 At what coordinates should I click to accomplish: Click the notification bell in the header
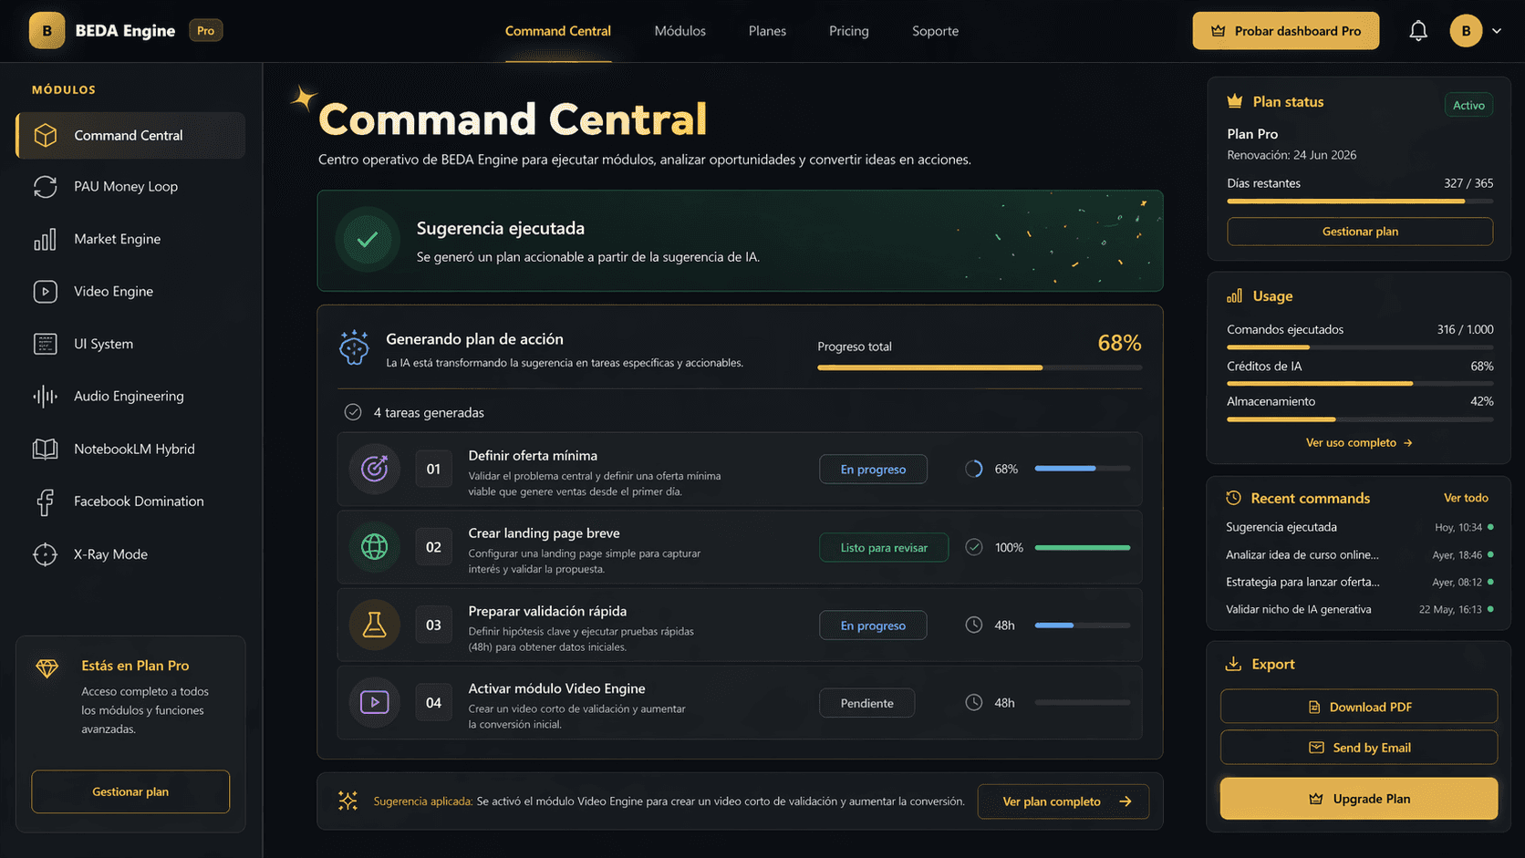tap(1418, 30)
